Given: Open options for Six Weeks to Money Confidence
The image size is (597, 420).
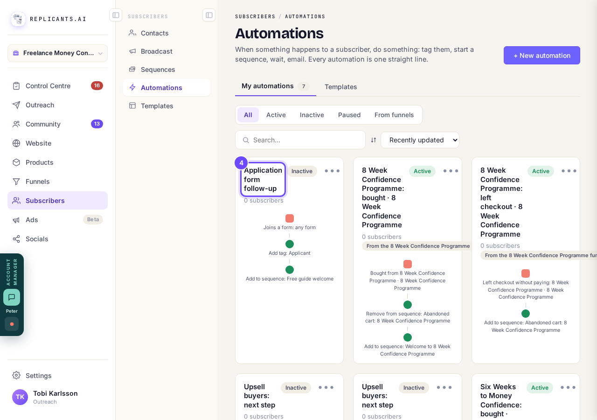Looking at the screenshot, I should tap(568, 387).
